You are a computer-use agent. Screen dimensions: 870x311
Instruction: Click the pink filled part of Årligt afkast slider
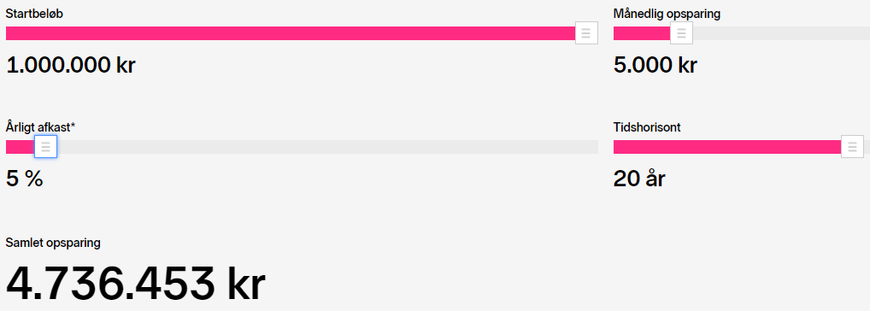20,147
